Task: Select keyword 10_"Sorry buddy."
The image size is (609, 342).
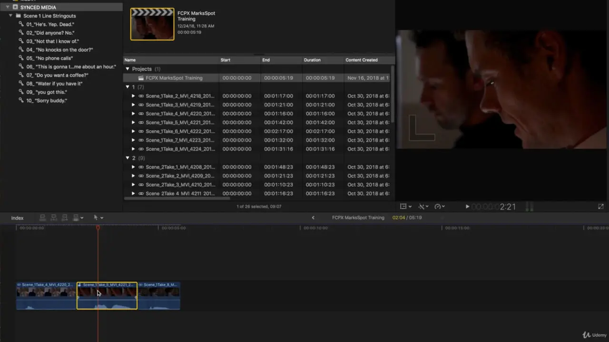Action: [x=47, y=101]
